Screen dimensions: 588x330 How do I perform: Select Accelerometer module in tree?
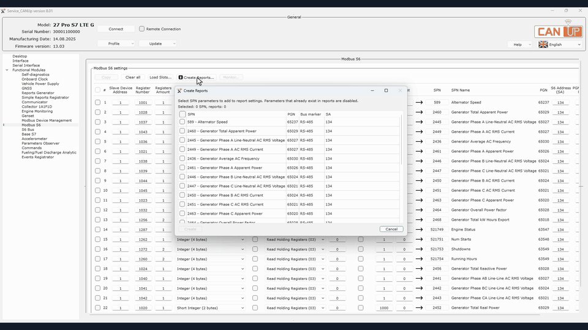click(x=34, y=139)
